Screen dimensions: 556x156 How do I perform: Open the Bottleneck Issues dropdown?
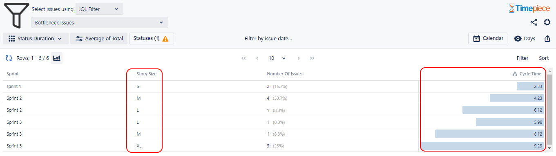click(x=100, y=22)
